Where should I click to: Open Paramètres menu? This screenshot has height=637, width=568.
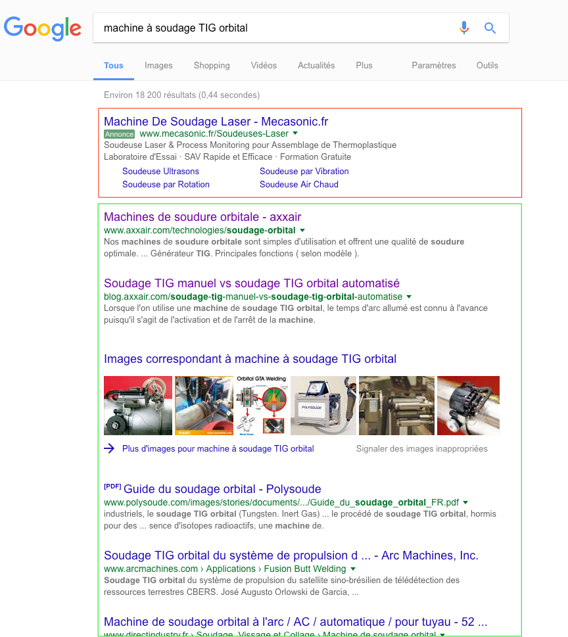click(x=433, y=65)
